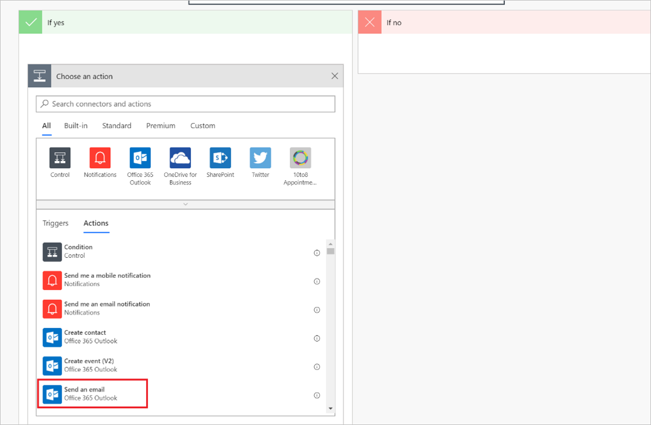Close the Choose an action dialog
This screenshot has width=651, height=425.
pos(334,75)
